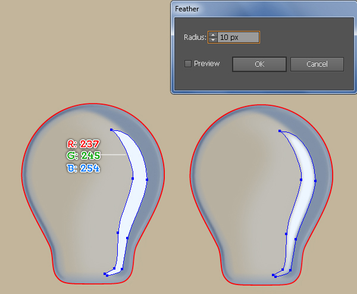Click the Feather dialog title bar

tap(264, 9)
